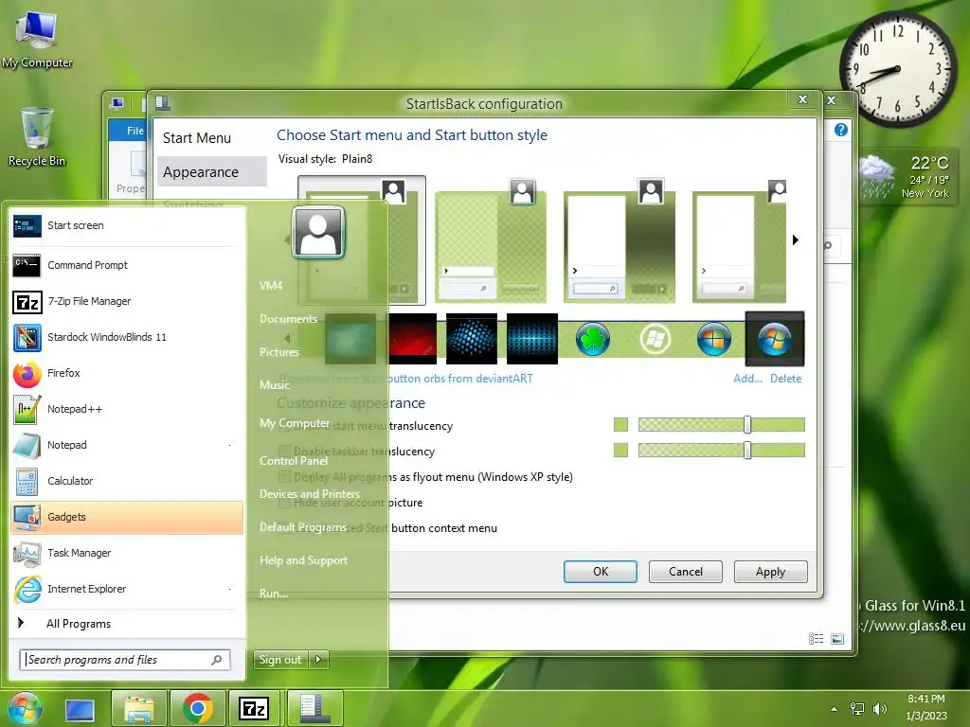
Task: Click the Search programs and files box
Action: (x=125, y=660)
